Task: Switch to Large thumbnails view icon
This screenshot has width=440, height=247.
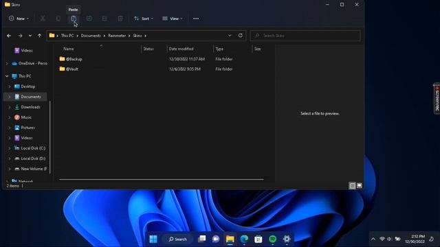Action: 359,186
